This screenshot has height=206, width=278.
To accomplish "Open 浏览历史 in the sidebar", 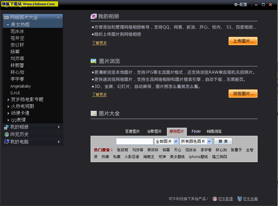I will pos(33,134).
